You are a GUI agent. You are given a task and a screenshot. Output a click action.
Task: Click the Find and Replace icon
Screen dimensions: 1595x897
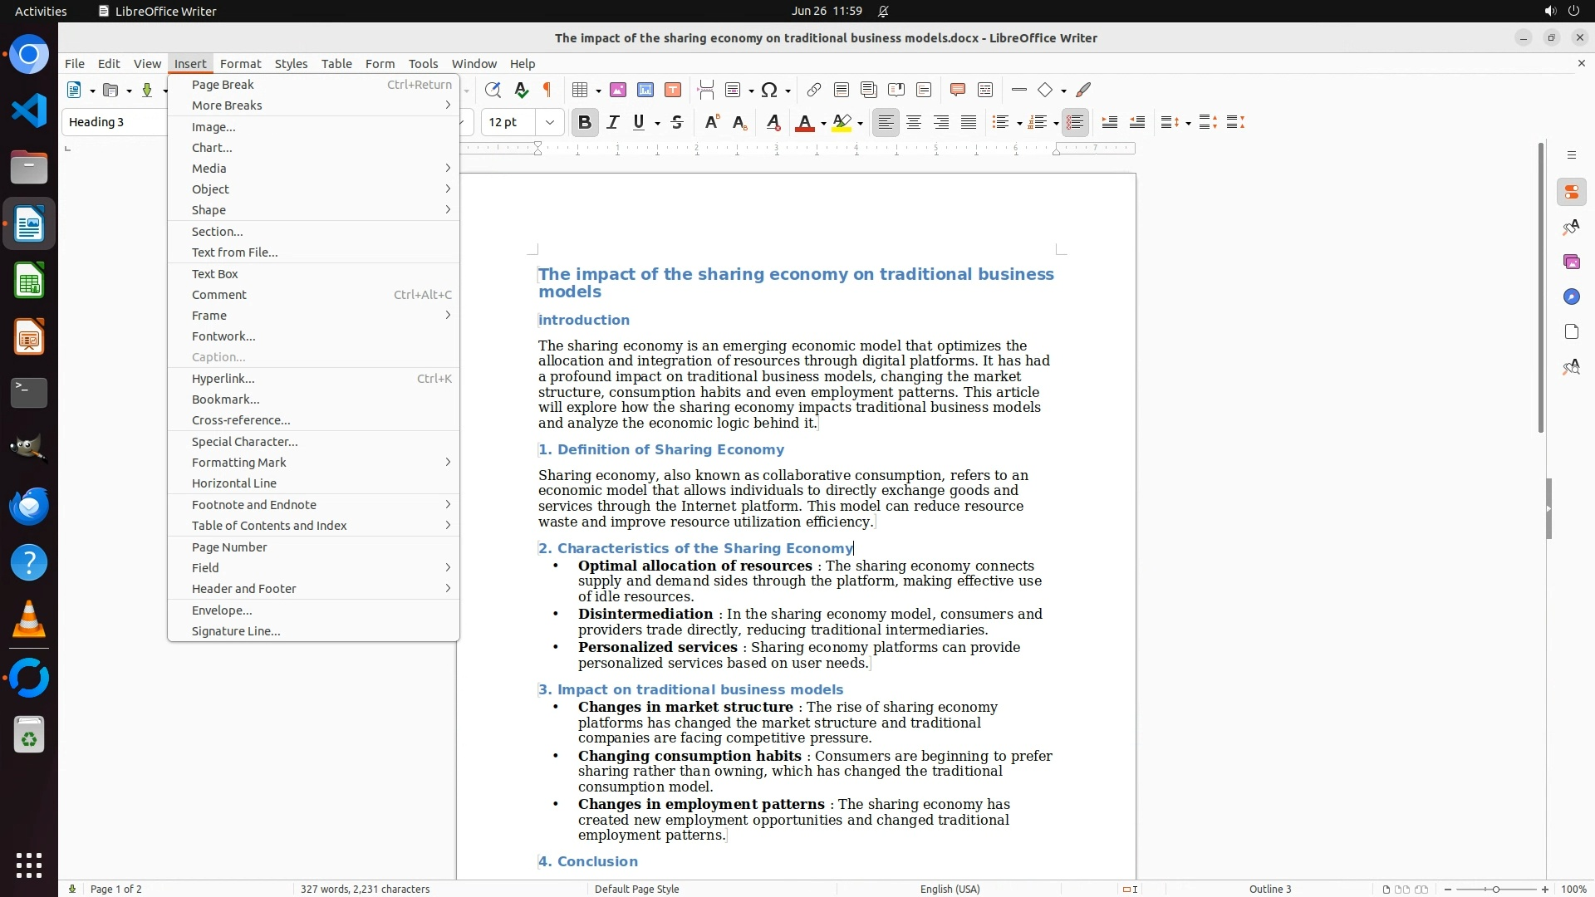point(493,90)
